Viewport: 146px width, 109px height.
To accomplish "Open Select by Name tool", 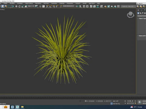I will [6, 6].
